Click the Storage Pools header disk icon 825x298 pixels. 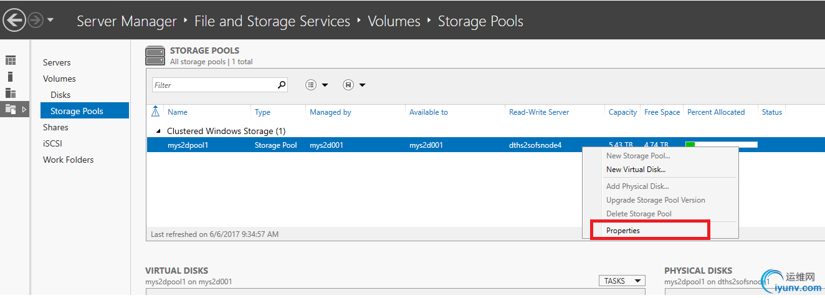(x=155, y=55)
